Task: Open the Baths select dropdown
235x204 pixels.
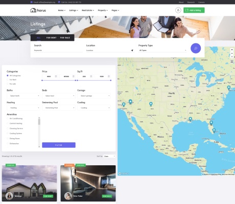Action: pos(24,96)
